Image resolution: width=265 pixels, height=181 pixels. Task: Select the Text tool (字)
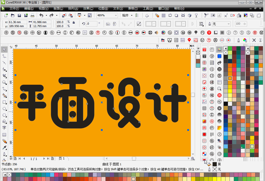coord(4,128)
